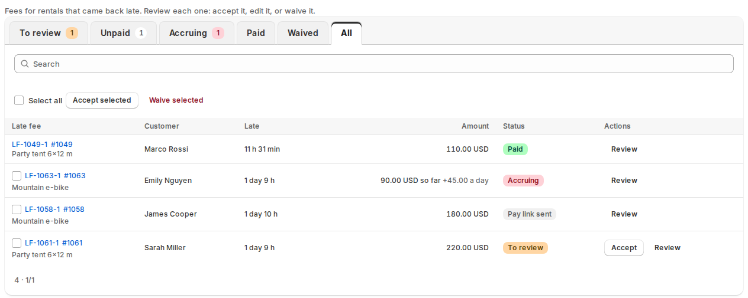The height and width of the screenshot is (298, 748).
Task: Click the pagination text 4 · 1/1
Action: [25, 280]
